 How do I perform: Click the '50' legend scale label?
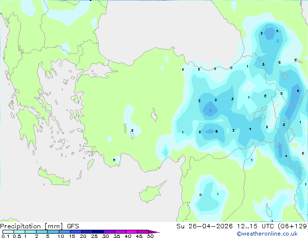150,236
